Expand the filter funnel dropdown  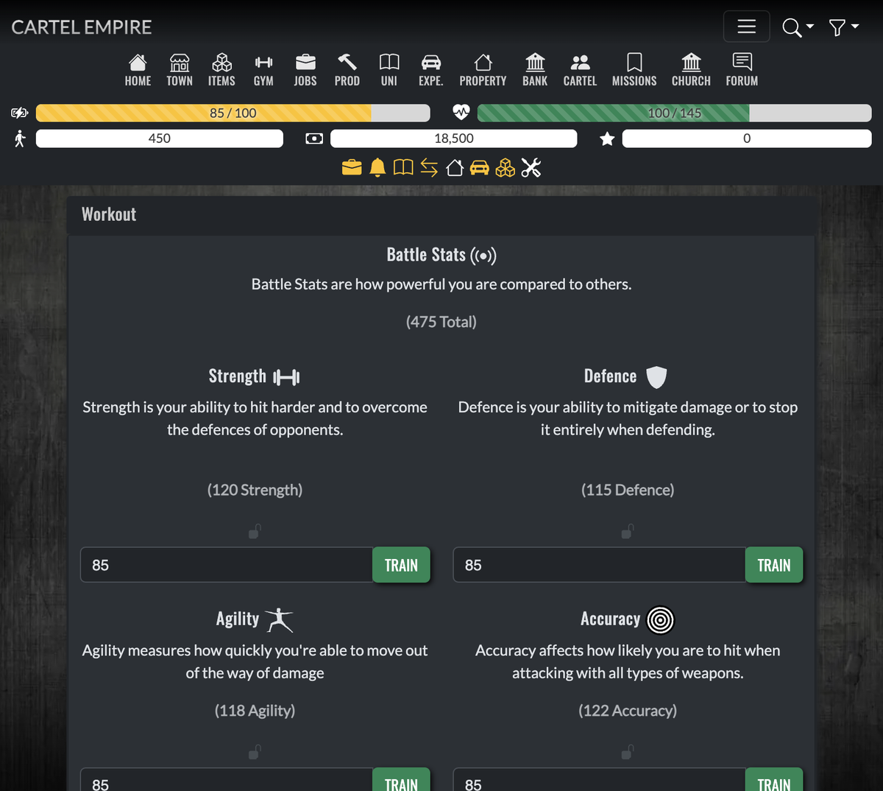[844, 27]
